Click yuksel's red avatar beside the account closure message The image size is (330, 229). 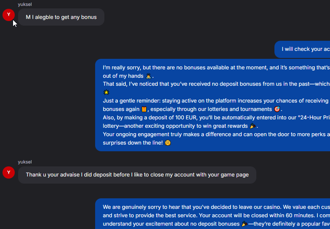click(8, 172)
